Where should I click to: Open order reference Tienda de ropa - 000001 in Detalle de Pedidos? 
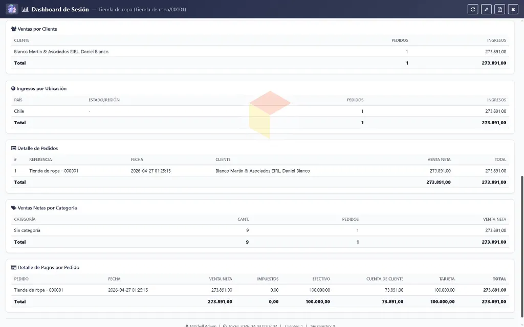click(54, 171)
